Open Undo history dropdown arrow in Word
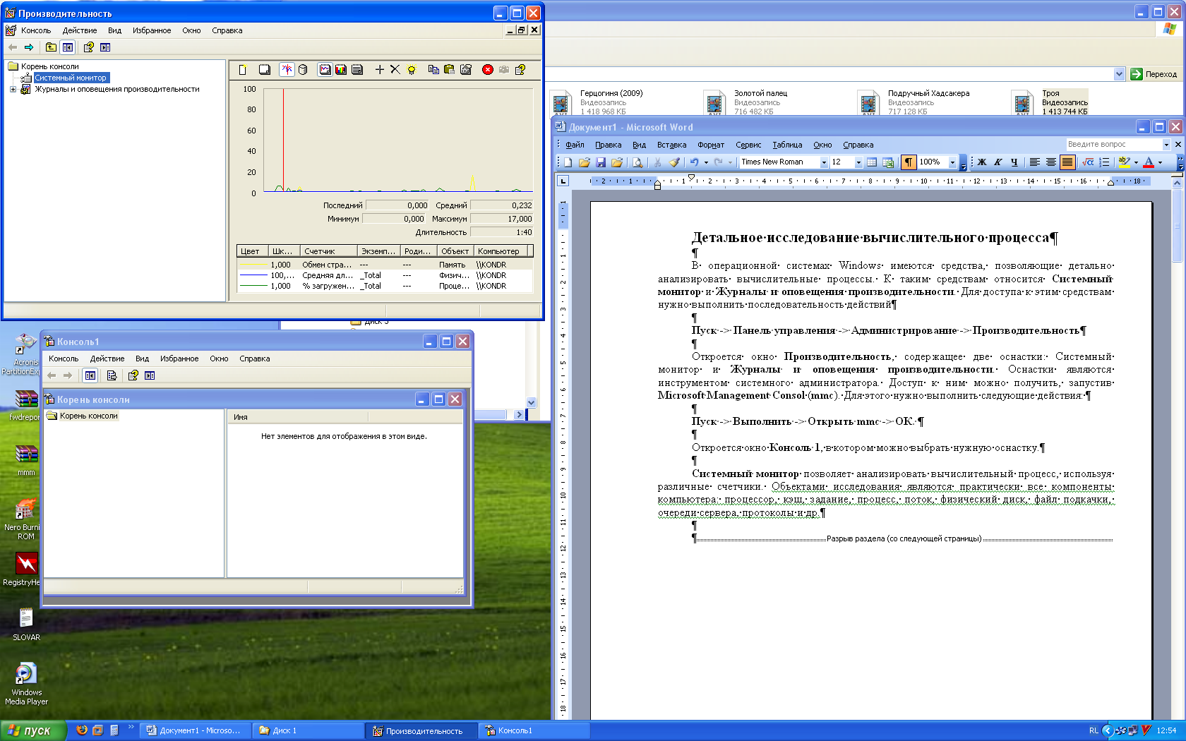Screen dimensions: 1186x741 coord(706,162)
